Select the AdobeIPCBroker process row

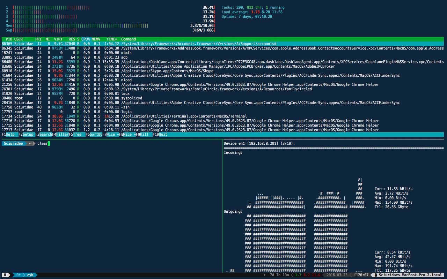coord(223,66)
